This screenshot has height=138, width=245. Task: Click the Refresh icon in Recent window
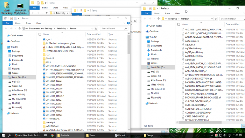tap(96, 29)
